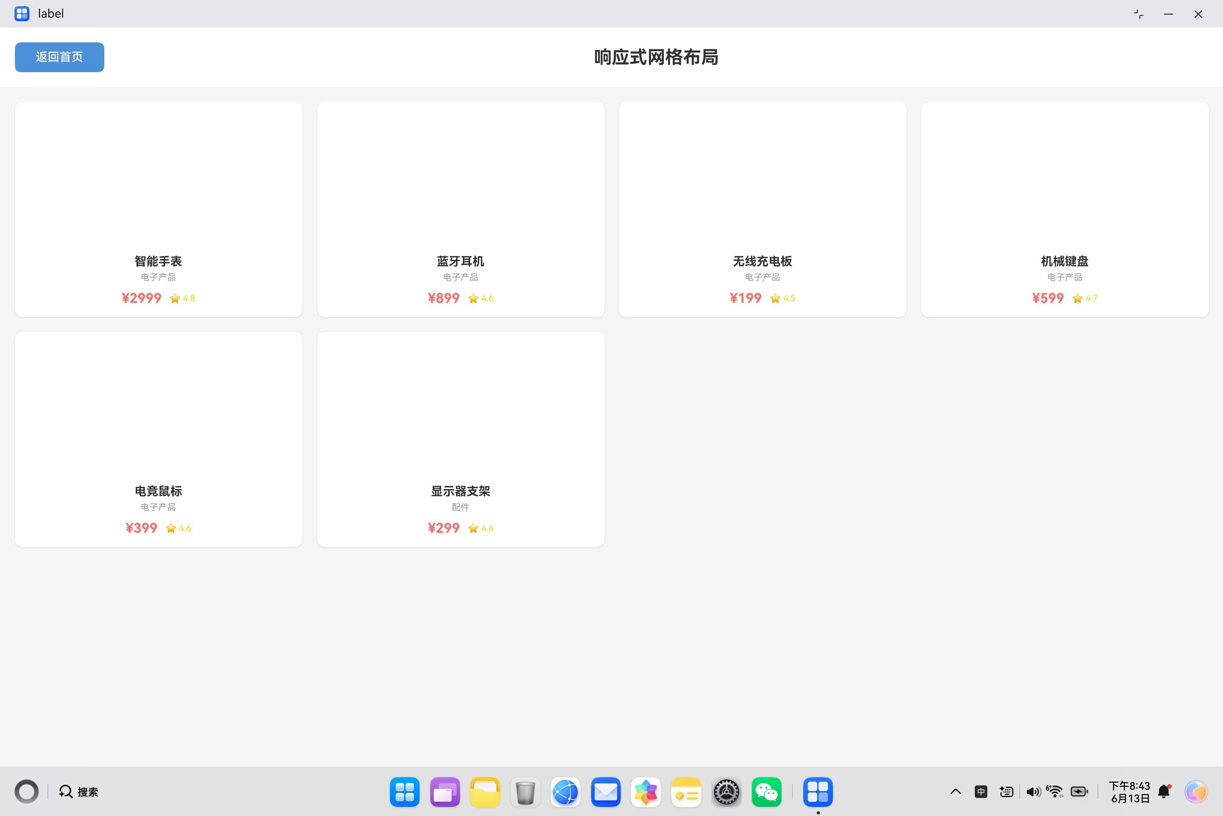
Task: Click the 响应式网格布局 page heading
Action: point(656,57)
